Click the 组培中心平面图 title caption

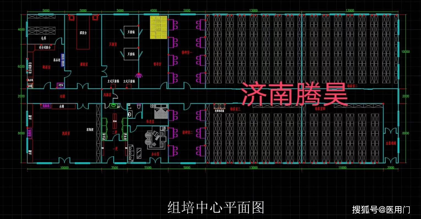[x=216, y=207]
